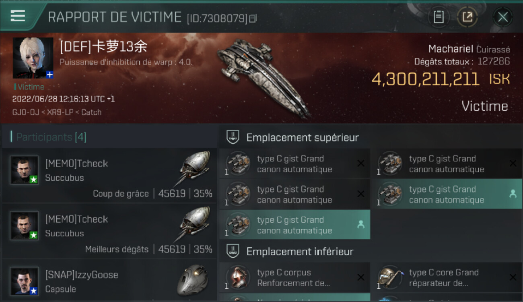The width and height of the screenshot is (523, 302).
Task: Click the type C core Grand réparateur module
Action: [447, 277]
